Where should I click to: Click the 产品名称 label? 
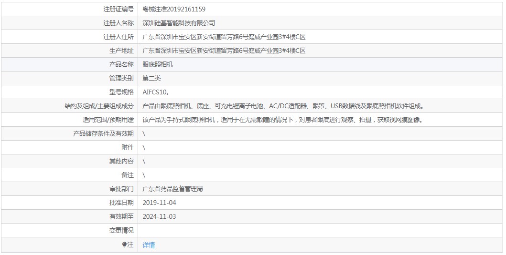coord(121,65)
